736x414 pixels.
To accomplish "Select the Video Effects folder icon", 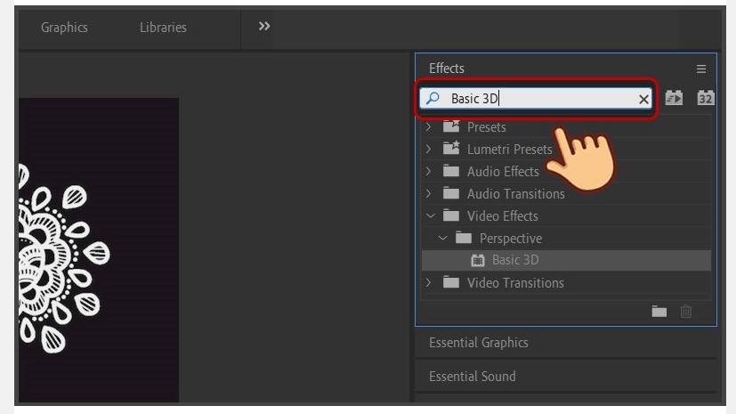I will (x=451, y=215).
